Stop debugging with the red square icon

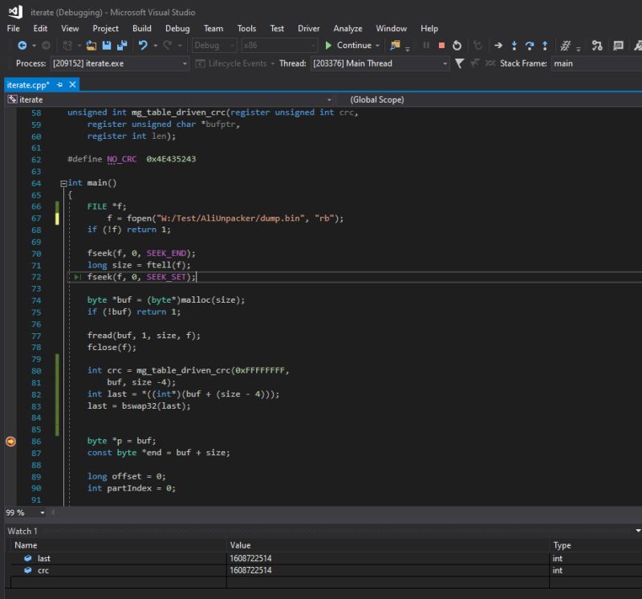coord(442,45)
